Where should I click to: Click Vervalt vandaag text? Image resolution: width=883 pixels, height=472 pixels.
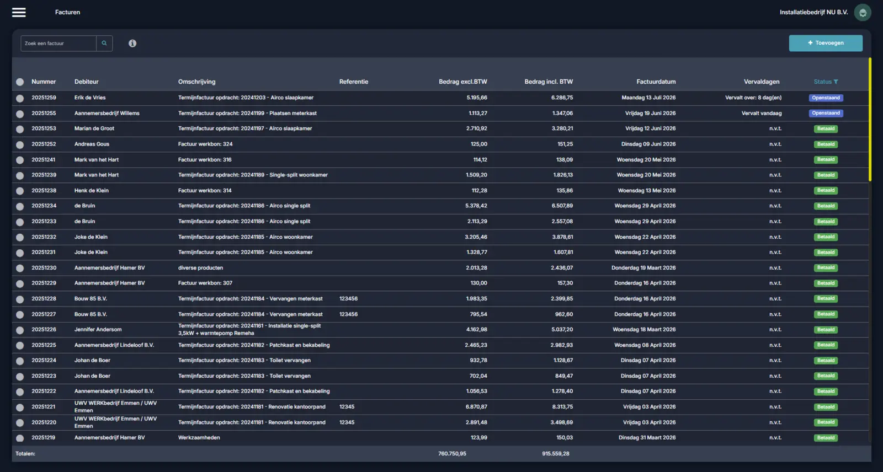[x=762, y=113]
